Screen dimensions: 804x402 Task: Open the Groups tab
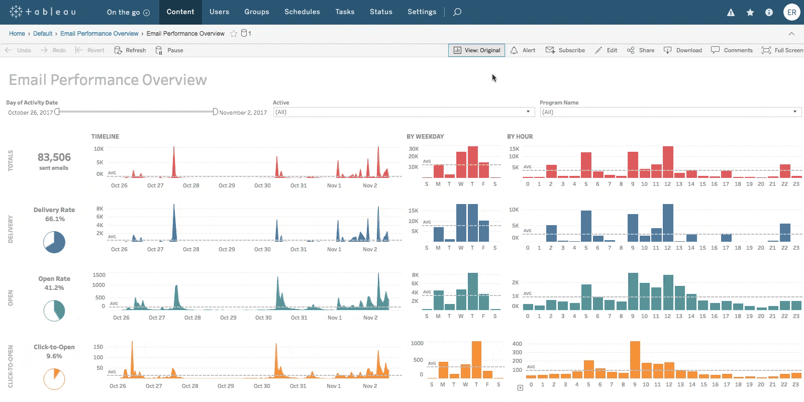pyautogui.click(x=257, y=12)
